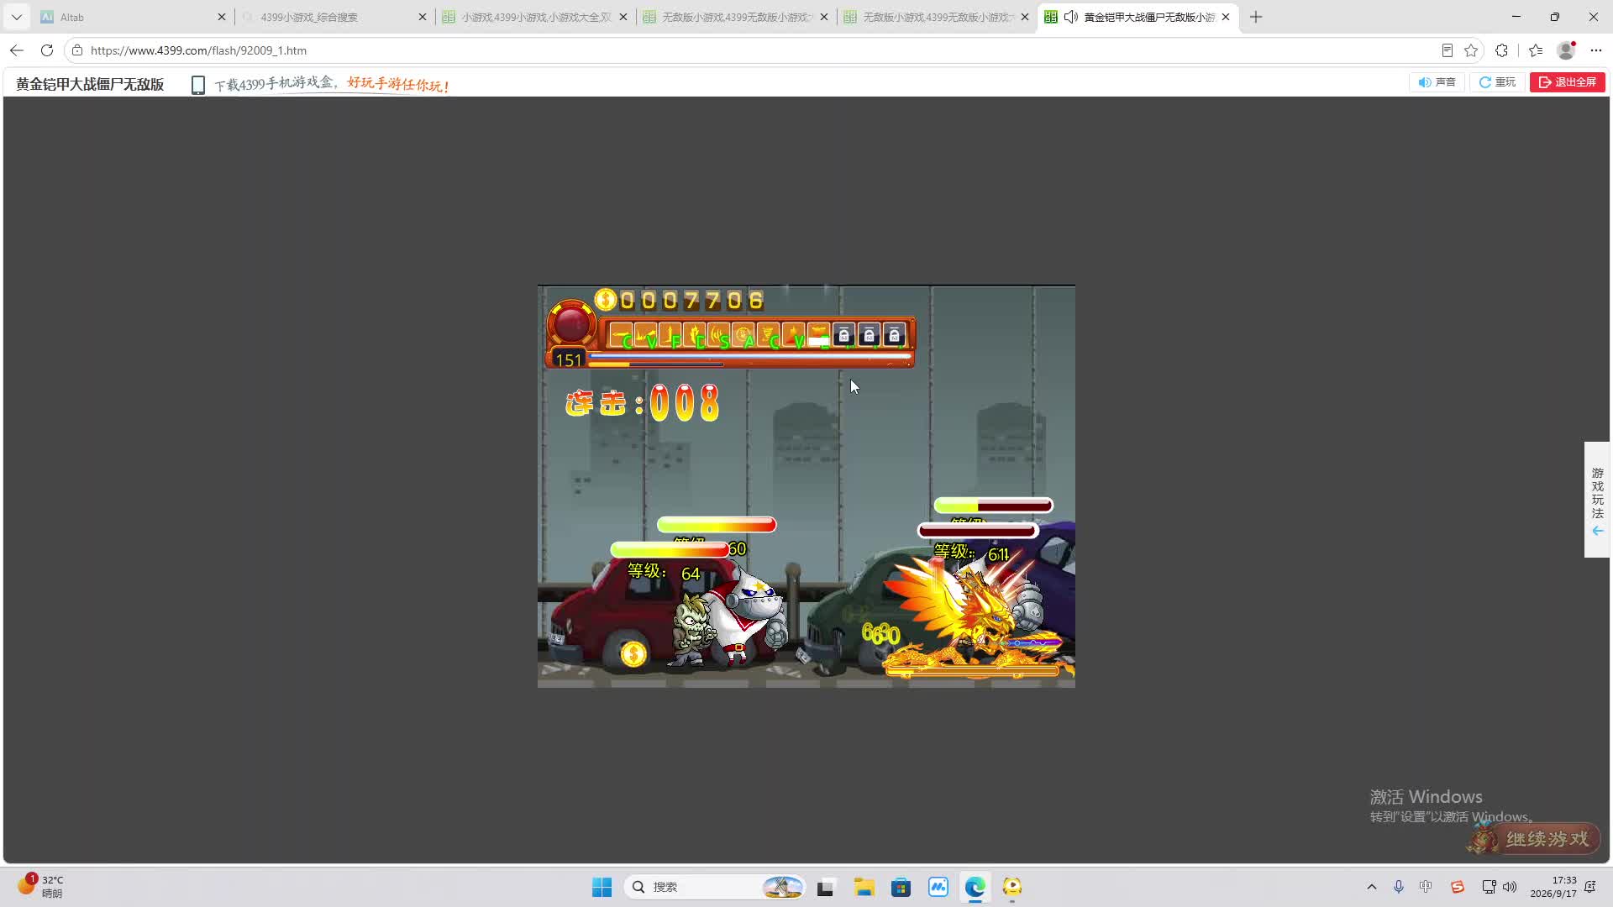
Task: Click the address bar URL field
Action: pos(756,50)
